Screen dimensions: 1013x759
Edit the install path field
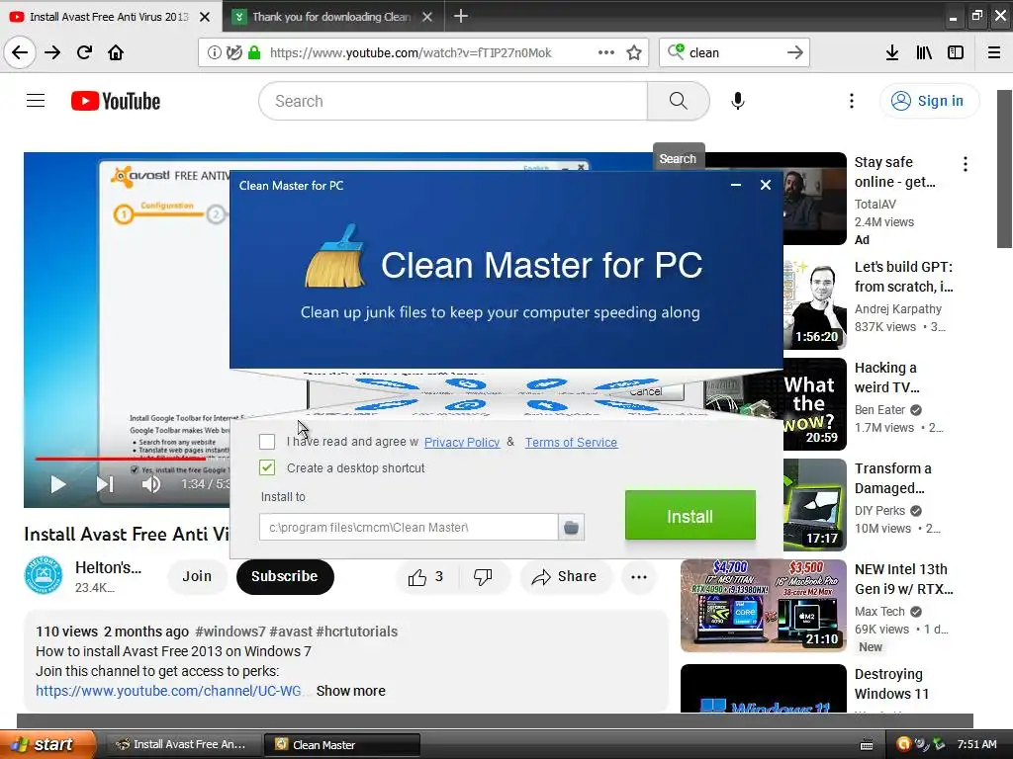(x=409, y=528)
